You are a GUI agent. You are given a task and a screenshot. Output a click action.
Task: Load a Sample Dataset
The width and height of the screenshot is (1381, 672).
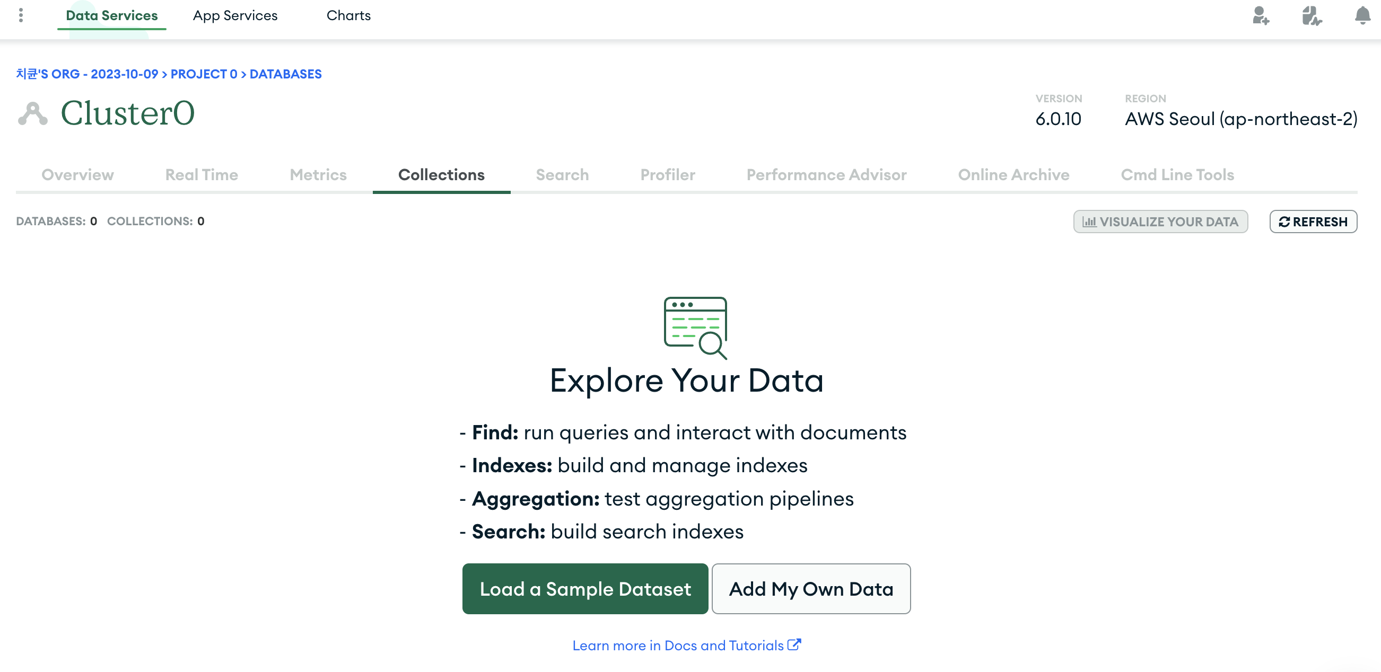click(x=585, y=588)
